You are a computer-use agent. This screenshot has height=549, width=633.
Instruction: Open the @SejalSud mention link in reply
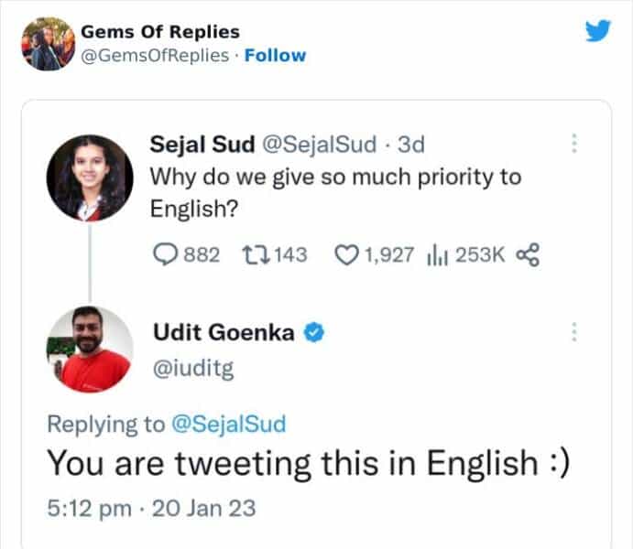[229, 424]
